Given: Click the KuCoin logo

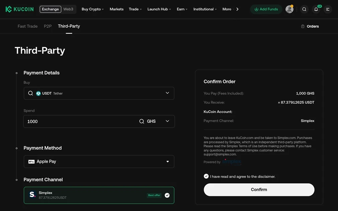Looking at the screenshot, I should tap(19, 9).
